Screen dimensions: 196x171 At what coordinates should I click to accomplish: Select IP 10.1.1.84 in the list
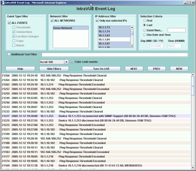[114, 40]
